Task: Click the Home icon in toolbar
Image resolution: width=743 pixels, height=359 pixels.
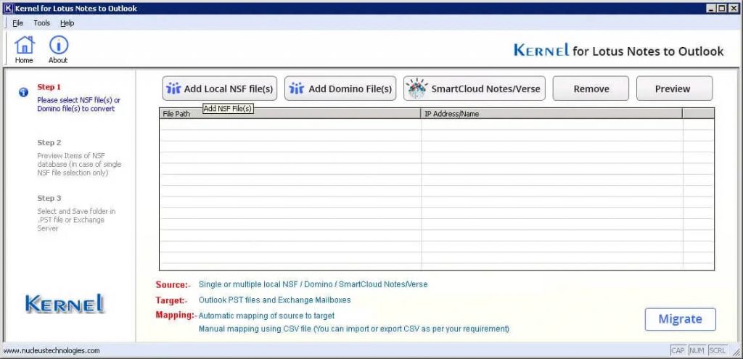Action: [24, 46]
